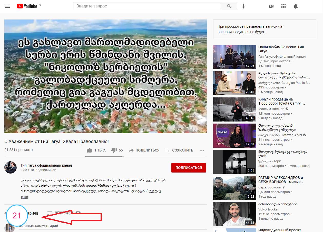Screen dimensions: 323x232
Task: Click the Гия Гагуа channel avatar
Action: (x=11, y=167)
